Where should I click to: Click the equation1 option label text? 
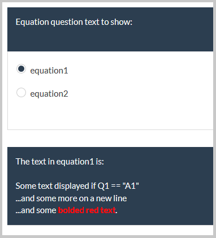[49, 71]
